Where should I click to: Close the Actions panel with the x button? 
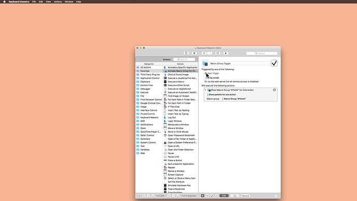pos(138,60)
